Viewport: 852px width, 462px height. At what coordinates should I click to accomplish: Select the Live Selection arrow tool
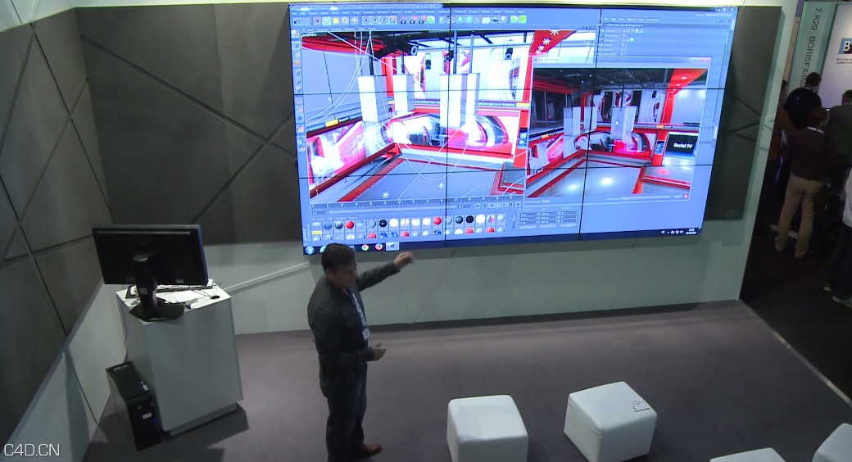pos(318,21)
